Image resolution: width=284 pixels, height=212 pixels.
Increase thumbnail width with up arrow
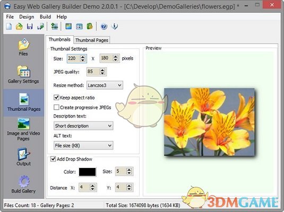tap(83, 57)
